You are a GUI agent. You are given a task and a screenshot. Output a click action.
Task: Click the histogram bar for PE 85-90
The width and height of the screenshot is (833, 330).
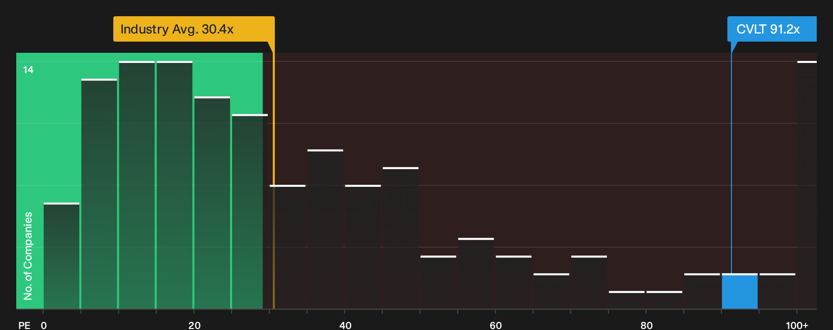pos(702,291)
